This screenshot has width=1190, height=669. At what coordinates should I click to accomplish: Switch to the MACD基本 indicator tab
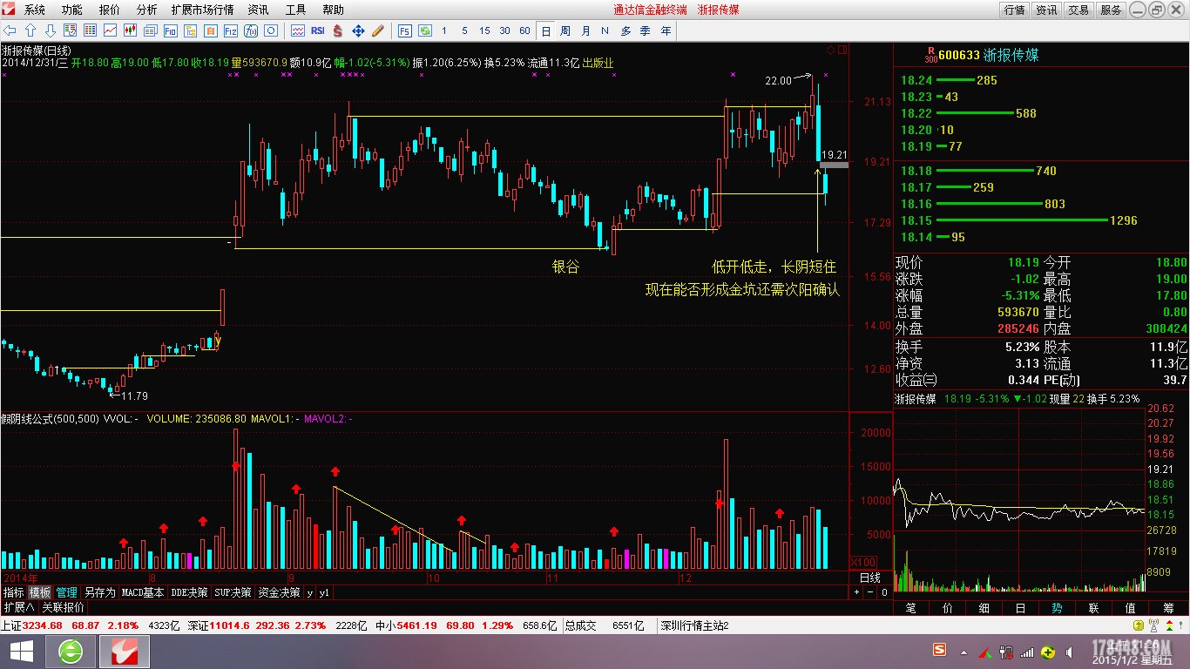(x=143, y=592)
